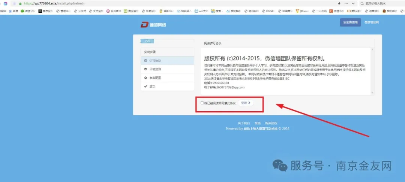
Task: Click the browser search box
Action: point(382,4)
